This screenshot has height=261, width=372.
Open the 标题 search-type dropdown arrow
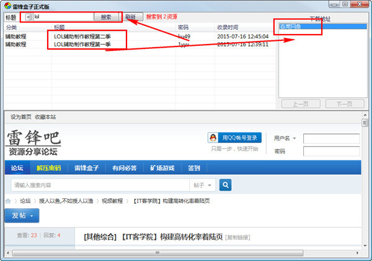29,17
